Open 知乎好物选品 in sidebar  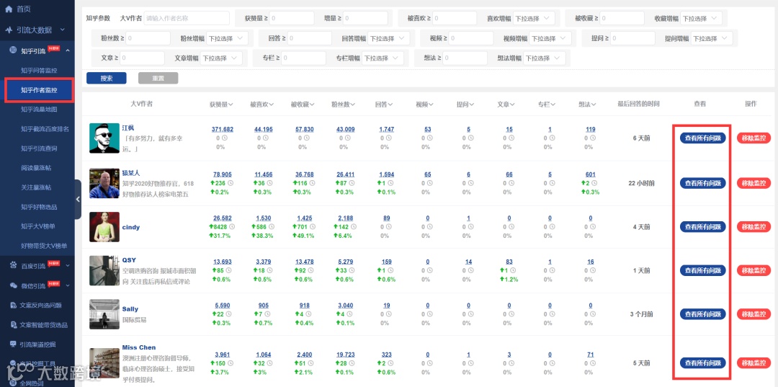pos(37,207)
